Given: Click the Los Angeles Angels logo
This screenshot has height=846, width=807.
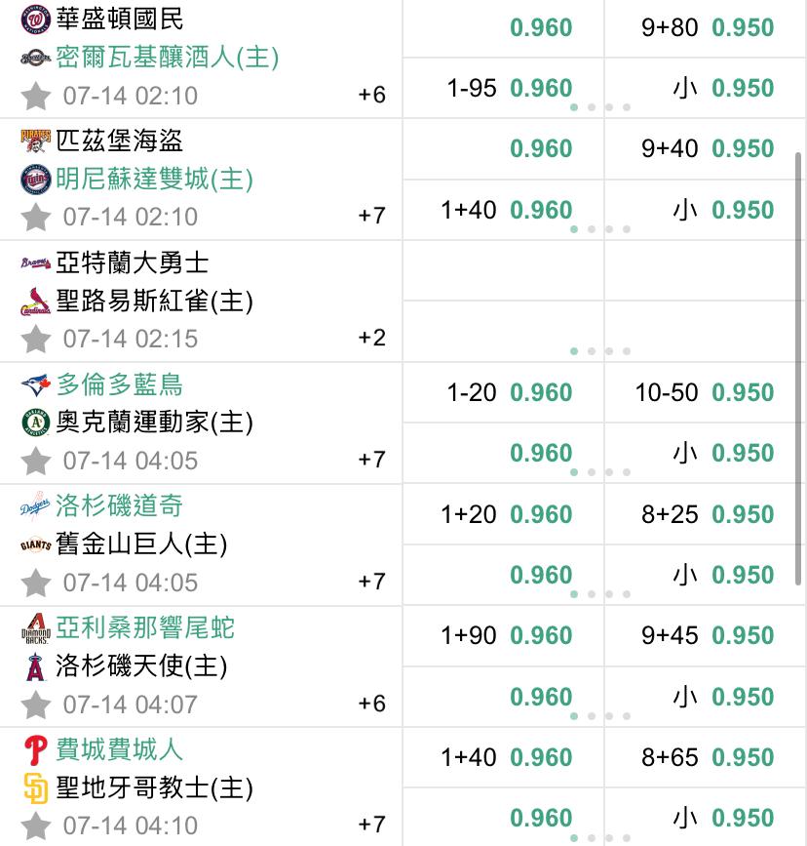Looking at the screenshot, I should [36, 666].
